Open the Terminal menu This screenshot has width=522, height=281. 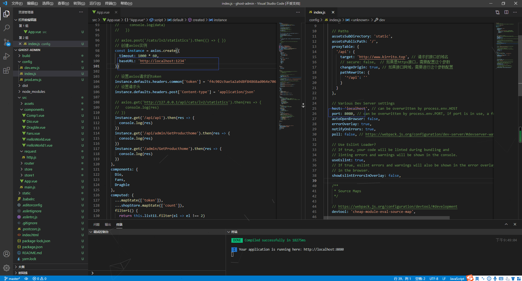point(110,4)
